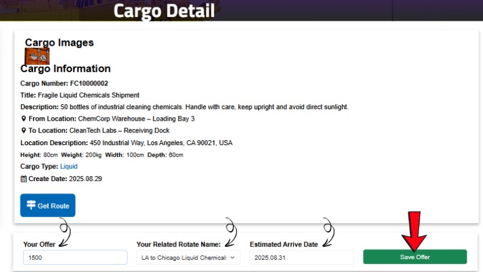The width and height of the screenshot is (483, 272).
Task: Click the Cargo Detail page heading
Action: tap(164, 10)
